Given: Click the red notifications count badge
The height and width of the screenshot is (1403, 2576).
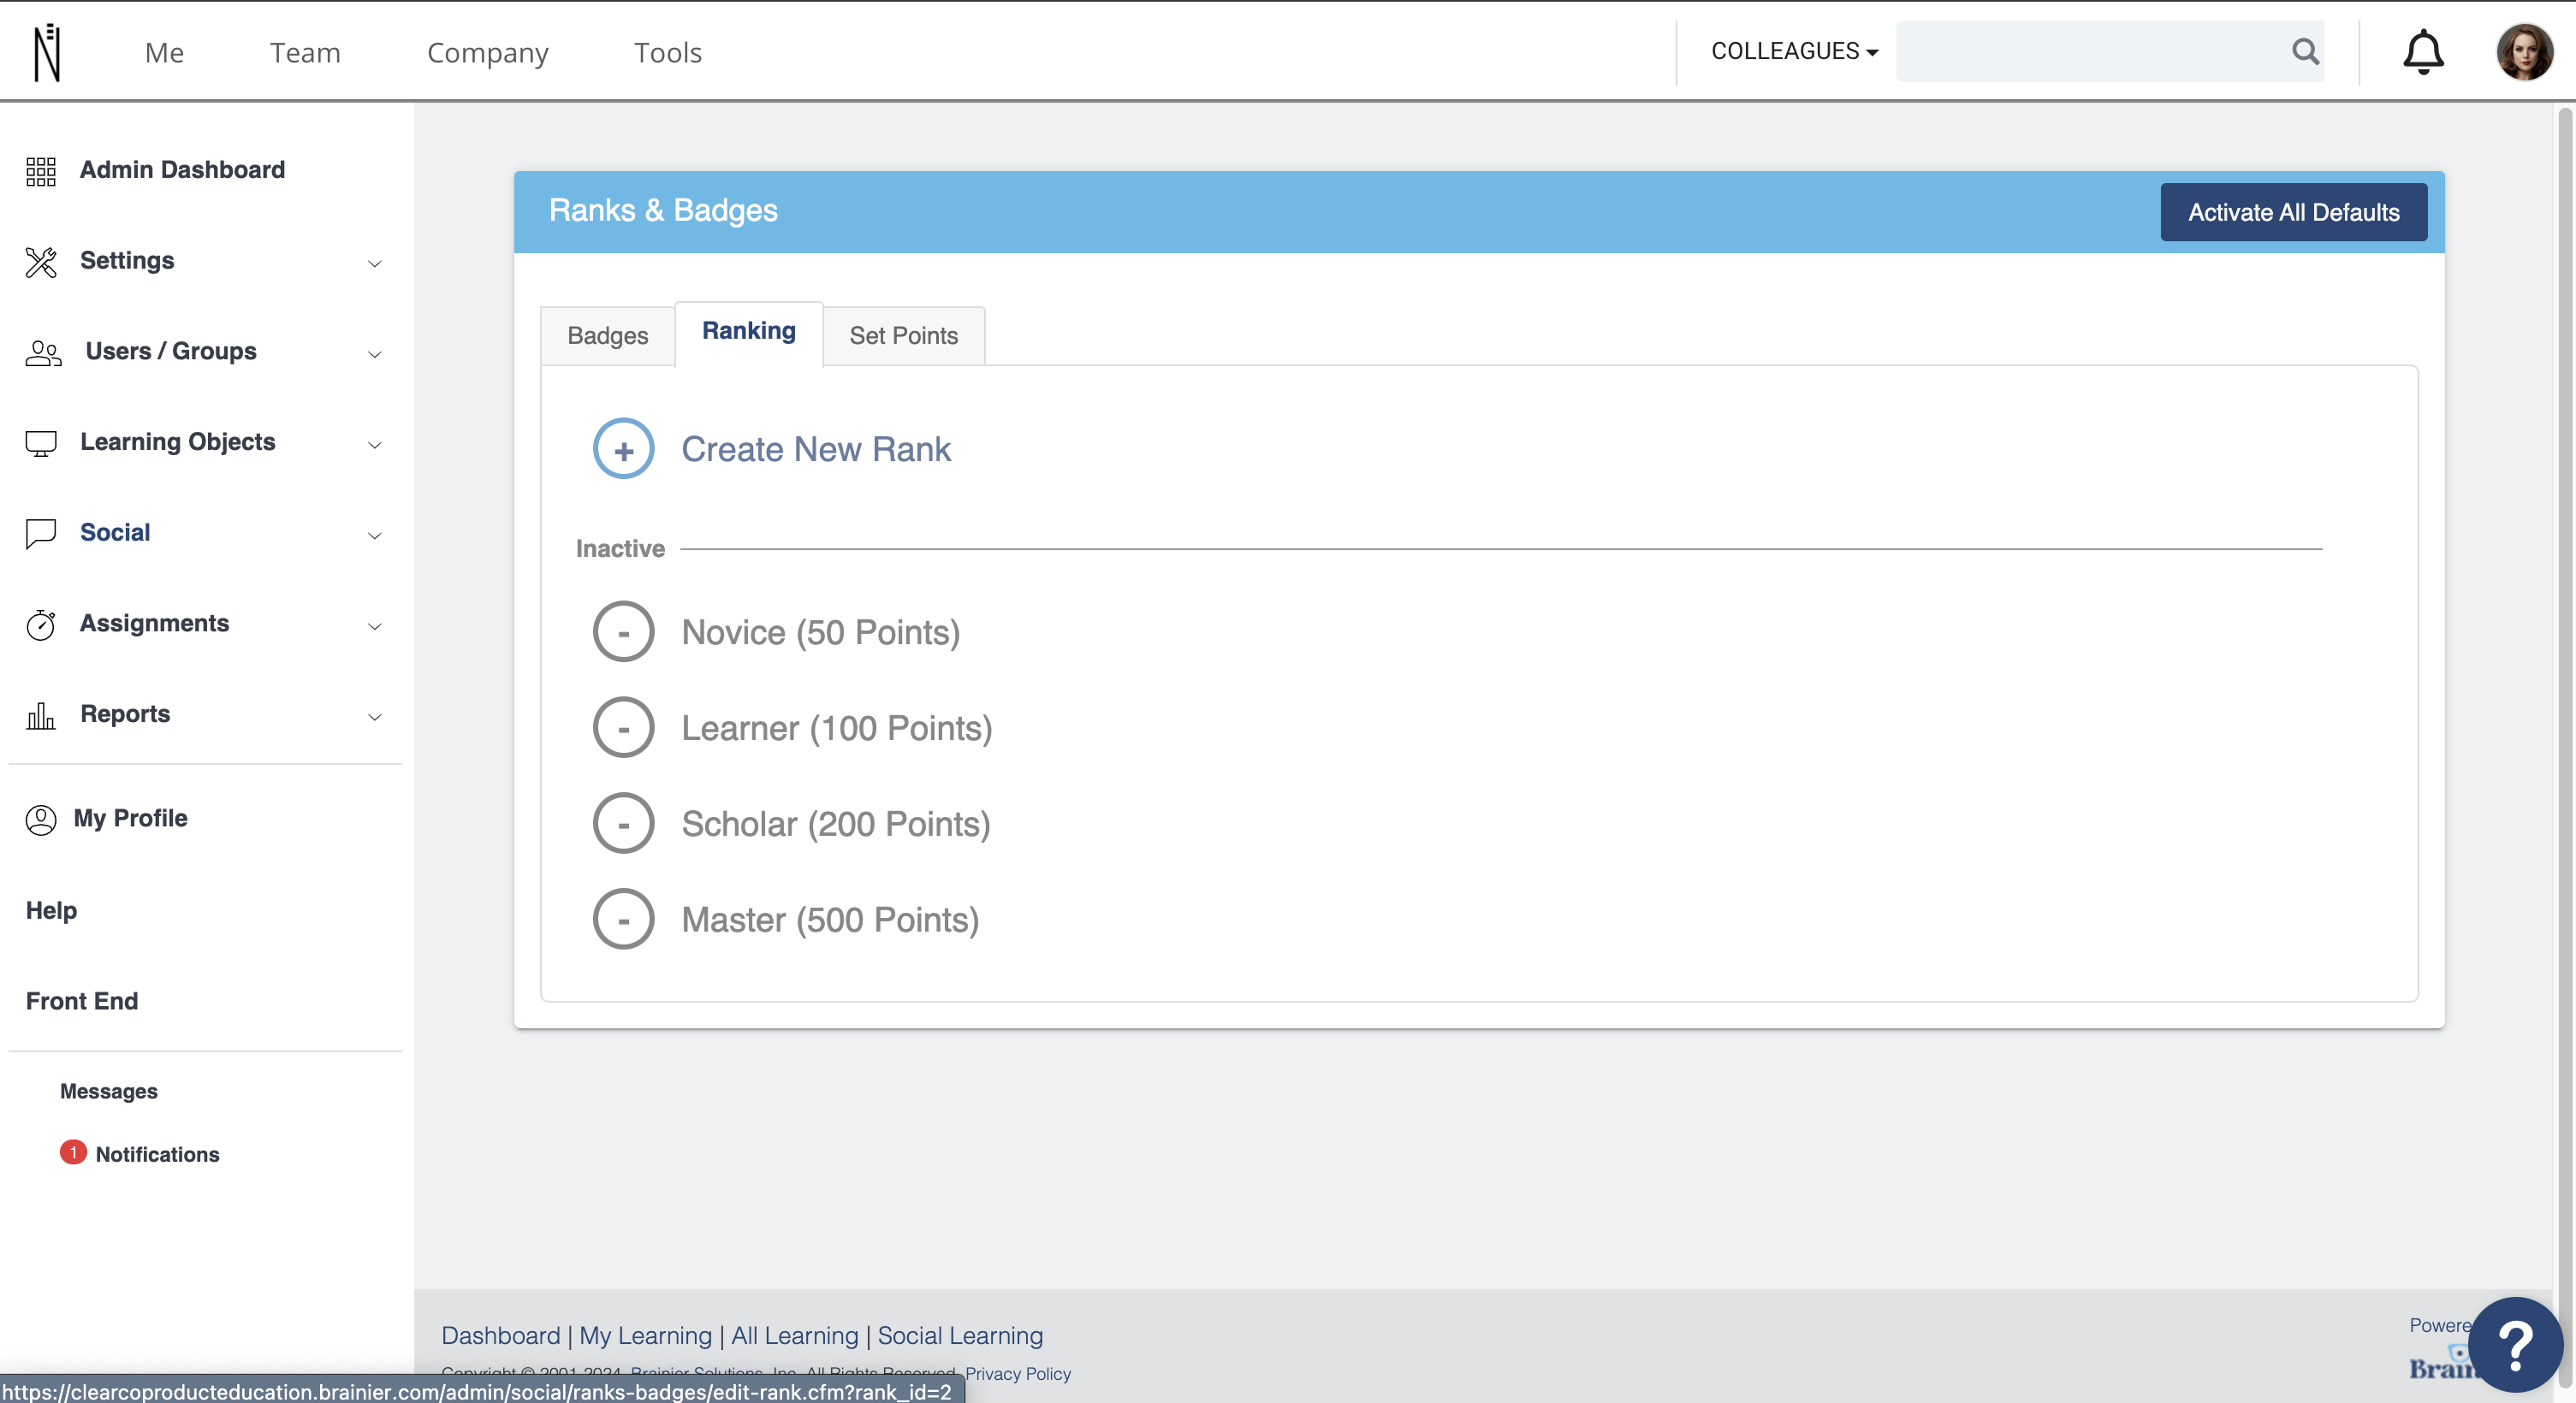Looking at the screenshot, I should pos(73,1152).
